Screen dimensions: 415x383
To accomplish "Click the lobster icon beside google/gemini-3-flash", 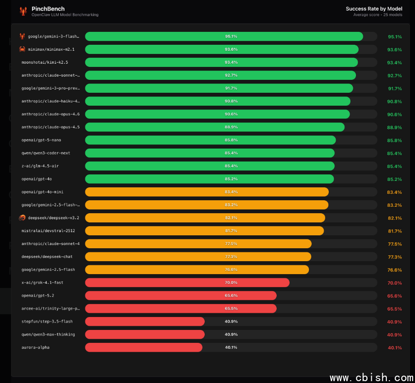I will tap(23, 36).
